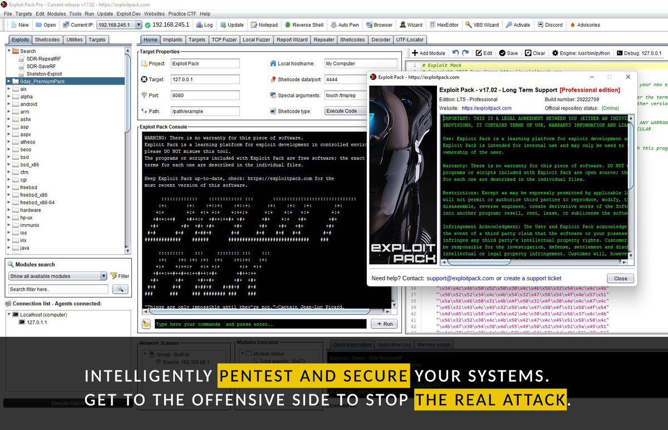
Task: Select the SDR-SaveRF module
Action: coord(41,66)
